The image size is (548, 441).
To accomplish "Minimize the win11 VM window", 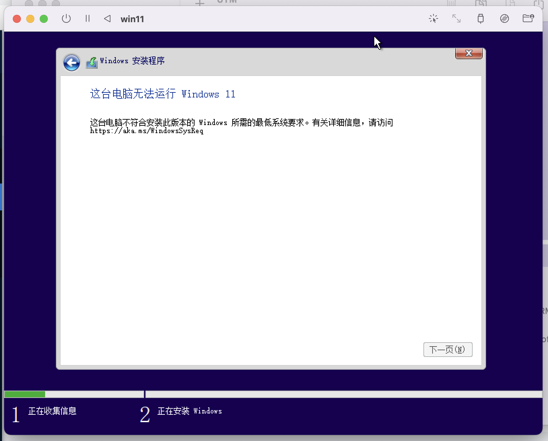I will pyautogui.click(x=30, y=19).
